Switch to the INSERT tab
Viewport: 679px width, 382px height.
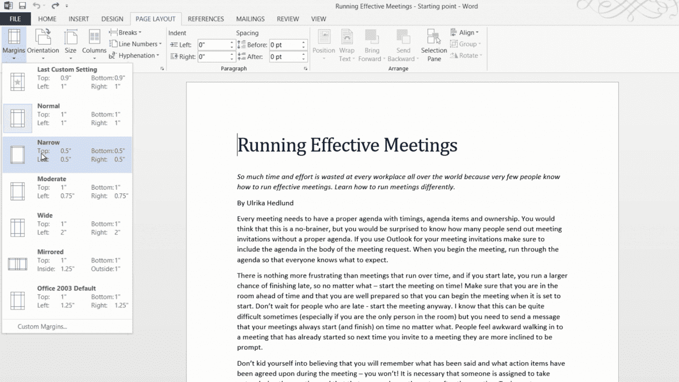click(x=79, y=19)
